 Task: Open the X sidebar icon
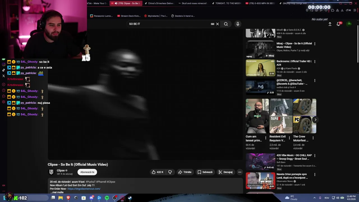coord(4,76)
